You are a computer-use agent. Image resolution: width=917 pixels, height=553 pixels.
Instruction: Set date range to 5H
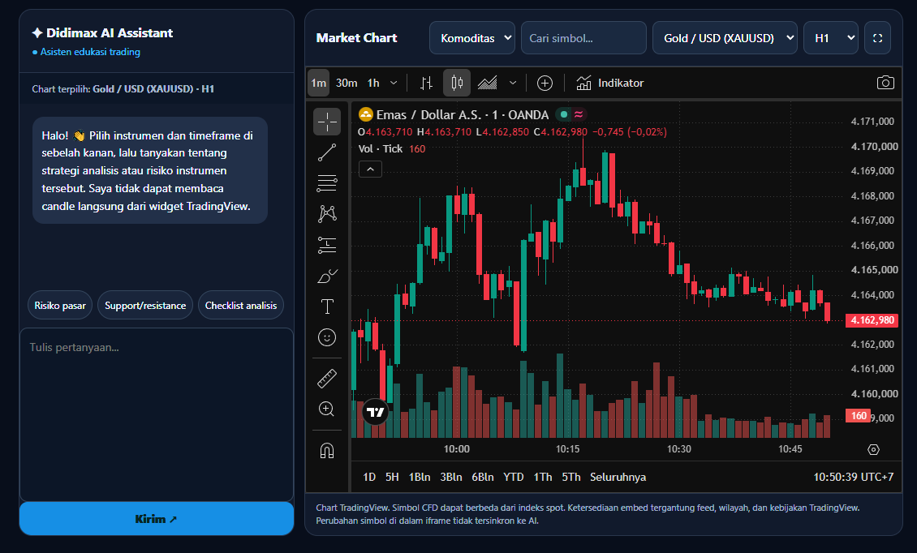pyautogui.click(x=393, y=477)
